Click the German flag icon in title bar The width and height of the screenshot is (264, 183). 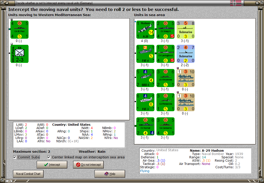(236, 3)
